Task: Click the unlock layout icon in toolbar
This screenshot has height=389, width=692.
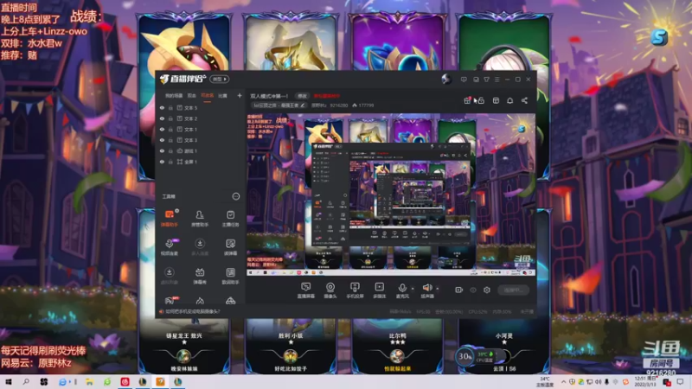Action: tap(481, 100)
